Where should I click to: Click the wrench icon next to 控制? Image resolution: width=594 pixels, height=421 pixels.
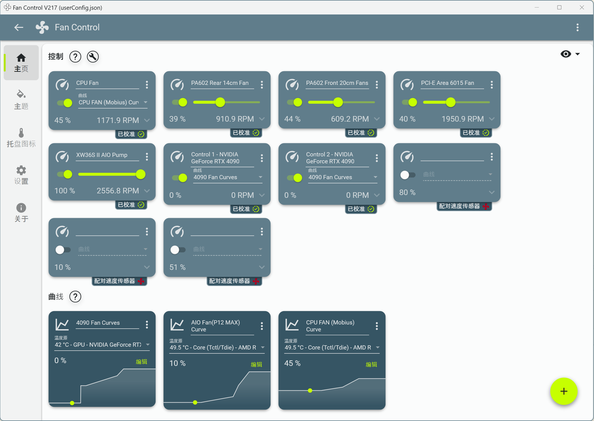pyautogui.click(x=93, y=57)
